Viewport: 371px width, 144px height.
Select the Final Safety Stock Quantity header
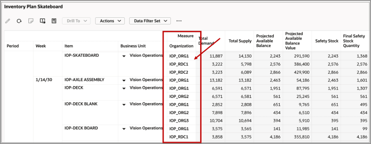coord(354,41)
